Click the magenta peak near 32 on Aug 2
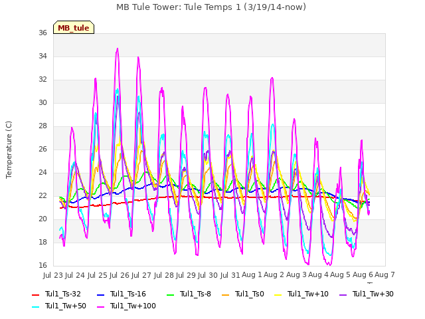 pyautogui.click(x=272, y=78)
